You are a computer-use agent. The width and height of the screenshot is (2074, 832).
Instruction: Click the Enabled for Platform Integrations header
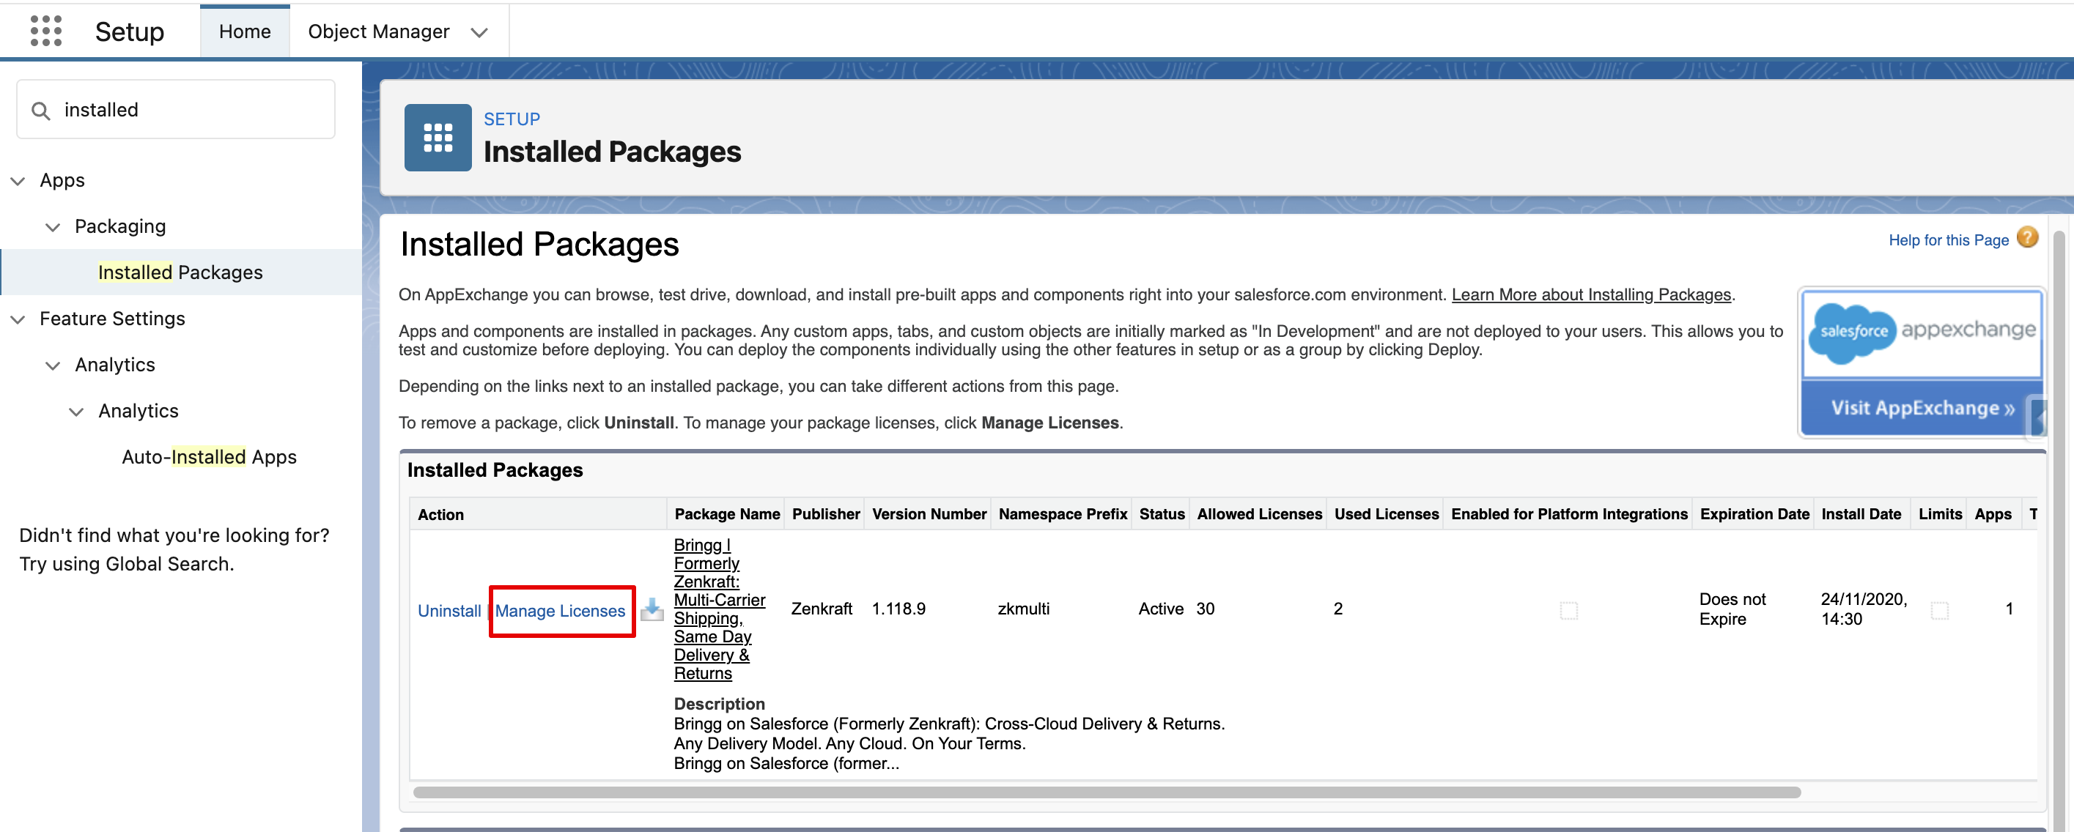(x=1569, y=513)
